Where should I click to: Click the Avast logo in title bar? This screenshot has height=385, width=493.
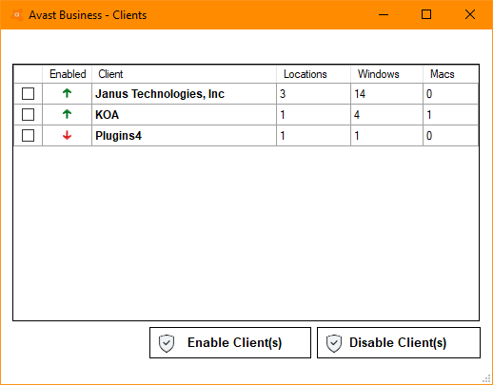click(17, 15)
